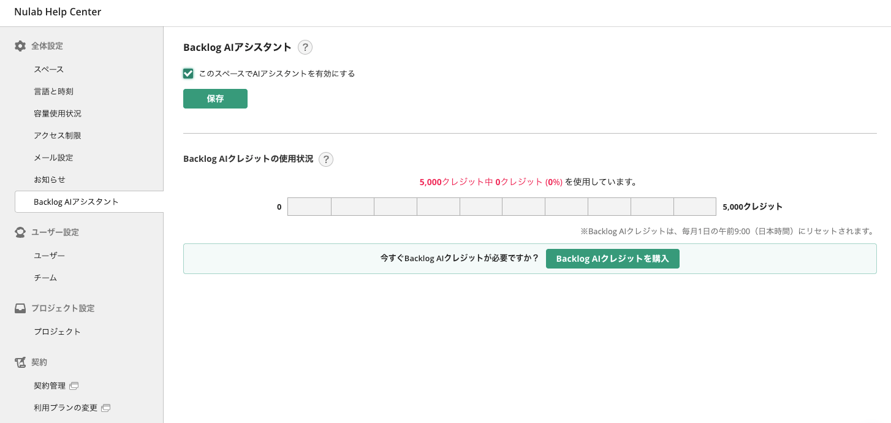Open 言語と時刻 in the sidebar
The image size is (891, 423).
[x=54, y=91]
